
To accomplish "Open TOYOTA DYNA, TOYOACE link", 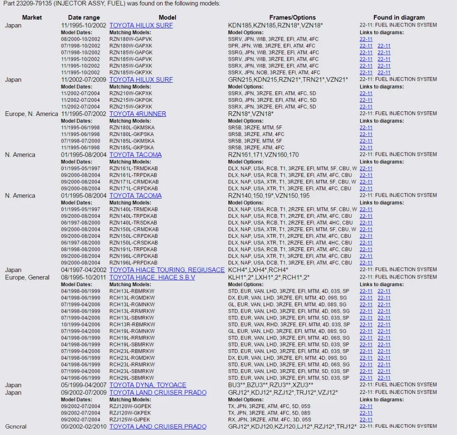I will coord(148,385).
